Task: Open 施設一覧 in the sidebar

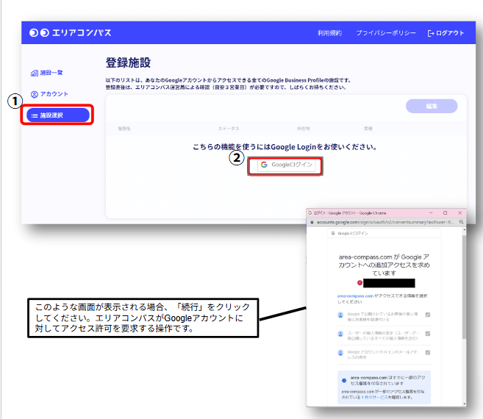Action: 51,74
